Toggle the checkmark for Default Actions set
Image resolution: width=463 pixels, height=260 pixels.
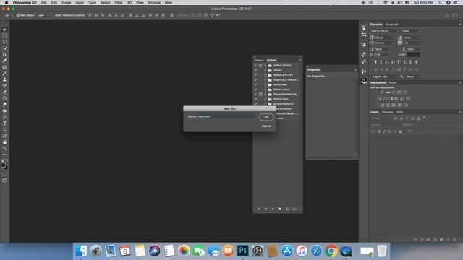click(x=255, y=66)
